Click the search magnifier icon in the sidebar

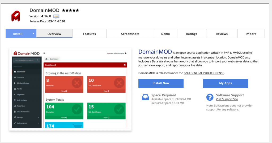pyautogui.click(x=38, y=60)
